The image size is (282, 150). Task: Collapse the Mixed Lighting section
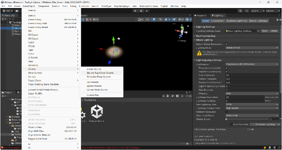pyautogui.click(x=195, y=40)
